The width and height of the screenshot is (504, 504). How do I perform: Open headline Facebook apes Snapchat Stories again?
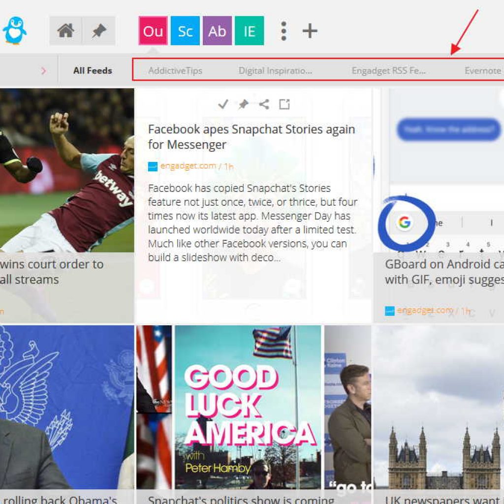coord(252,137)
